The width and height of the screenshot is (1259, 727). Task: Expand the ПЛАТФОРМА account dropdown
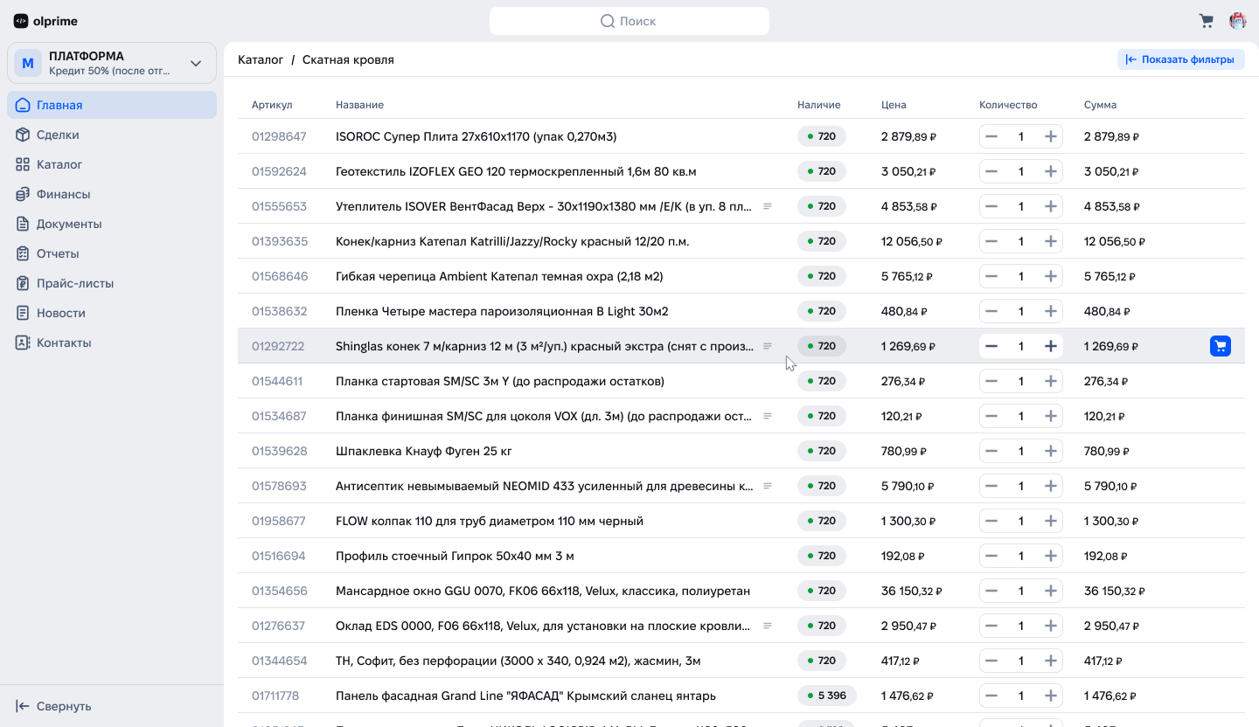click(196, 63)
